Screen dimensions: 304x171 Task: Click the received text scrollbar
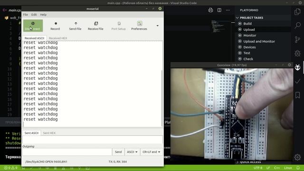[161, 98]
